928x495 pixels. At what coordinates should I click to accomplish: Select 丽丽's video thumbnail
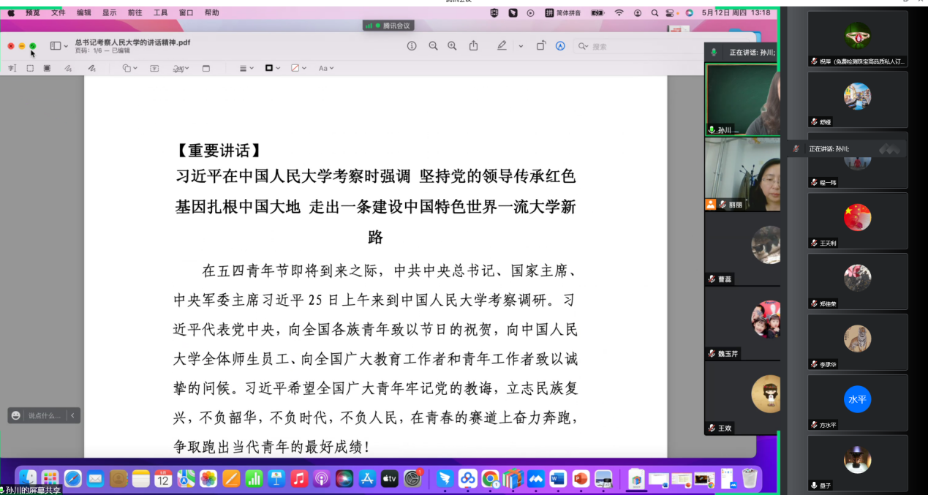[x=742, y=174]
